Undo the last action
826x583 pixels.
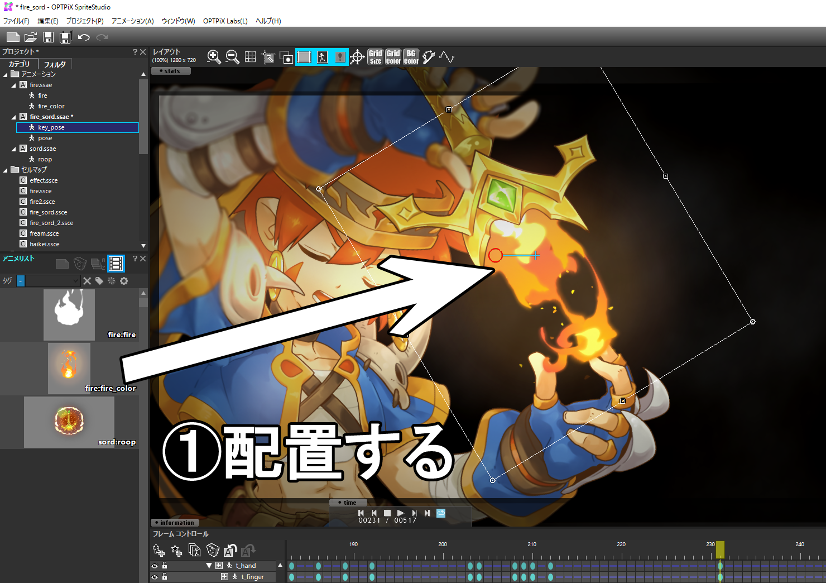(x=84, y=37)
